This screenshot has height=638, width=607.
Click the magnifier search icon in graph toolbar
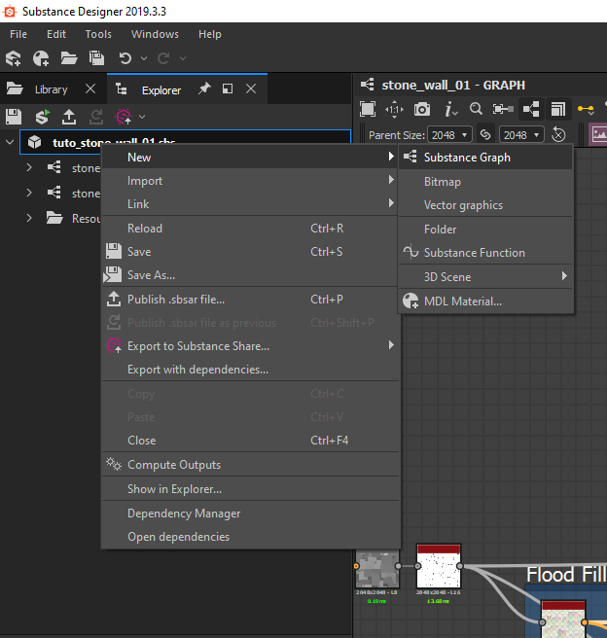pos(476,109)
